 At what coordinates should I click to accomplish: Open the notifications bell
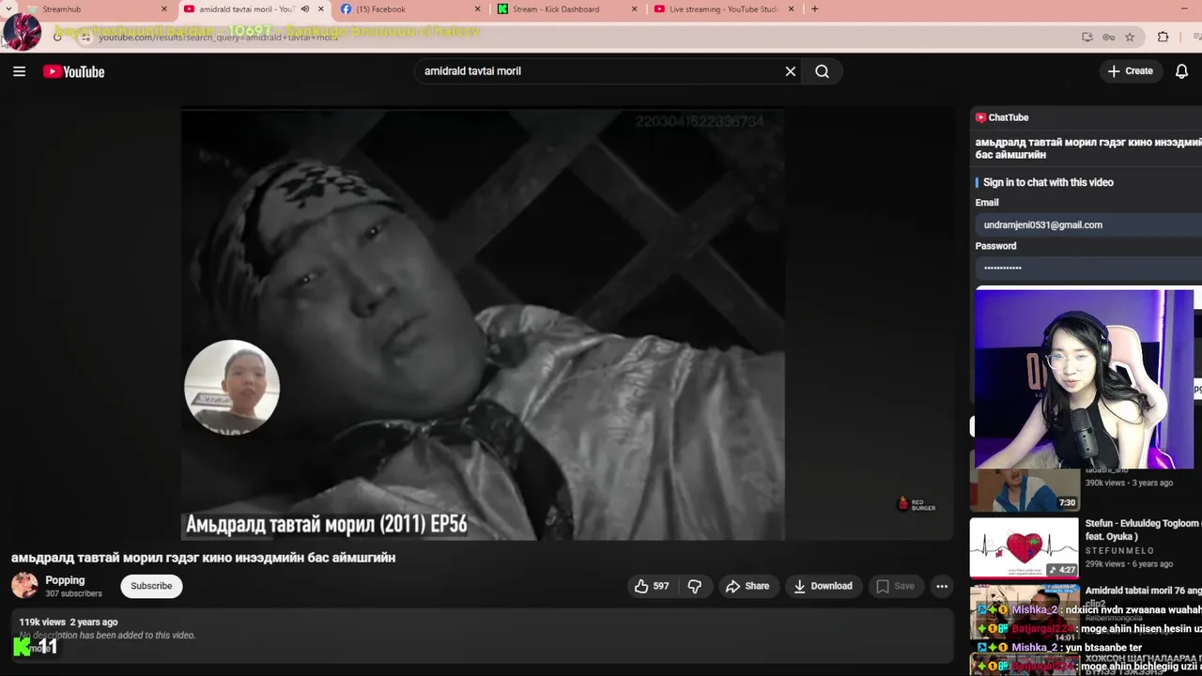coord(1181,71)
